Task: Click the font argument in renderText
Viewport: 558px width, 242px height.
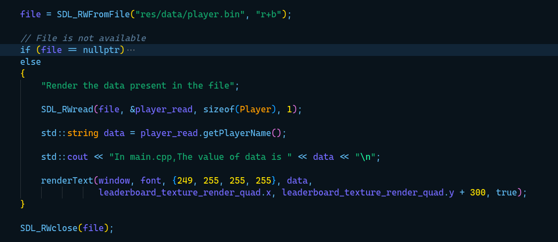Action: point(151,181)
